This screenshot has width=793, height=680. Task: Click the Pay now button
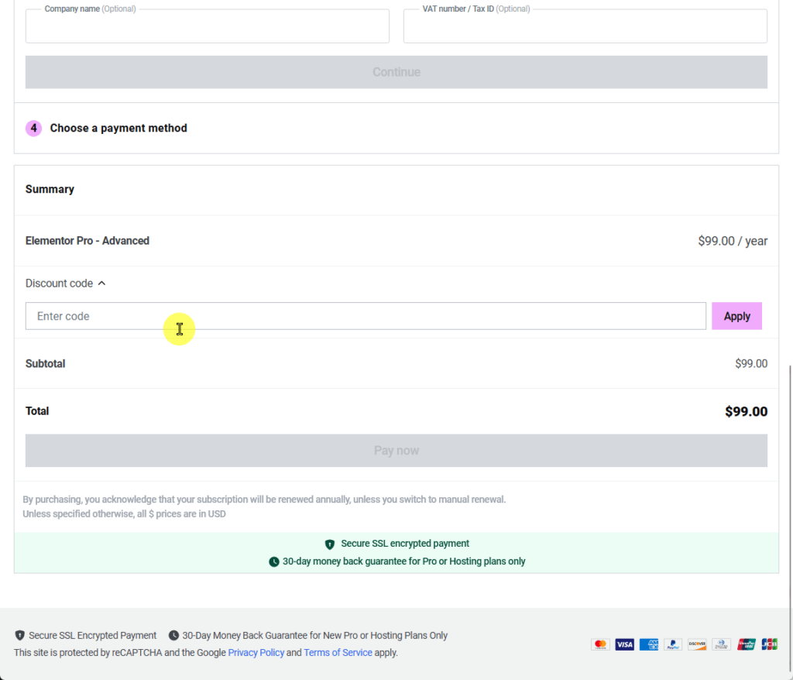396,450
